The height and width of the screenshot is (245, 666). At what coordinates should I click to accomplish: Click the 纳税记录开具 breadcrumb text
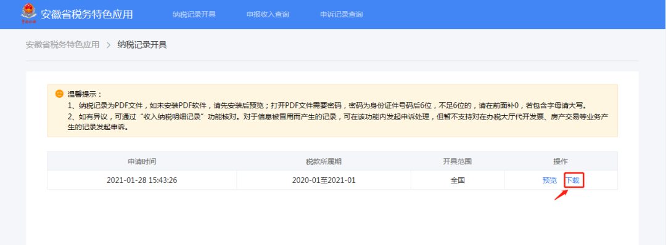142,44
